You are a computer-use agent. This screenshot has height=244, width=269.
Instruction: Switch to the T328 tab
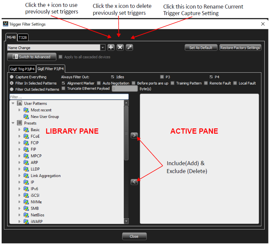pos(23,37)
